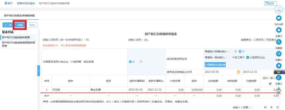Collapse the right sidebar with 收起 button

coord(279,9)
